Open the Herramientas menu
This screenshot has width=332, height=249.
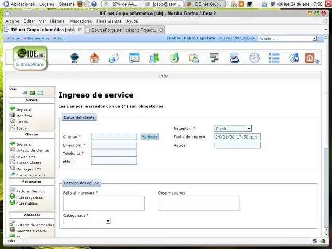click(109, 21)
